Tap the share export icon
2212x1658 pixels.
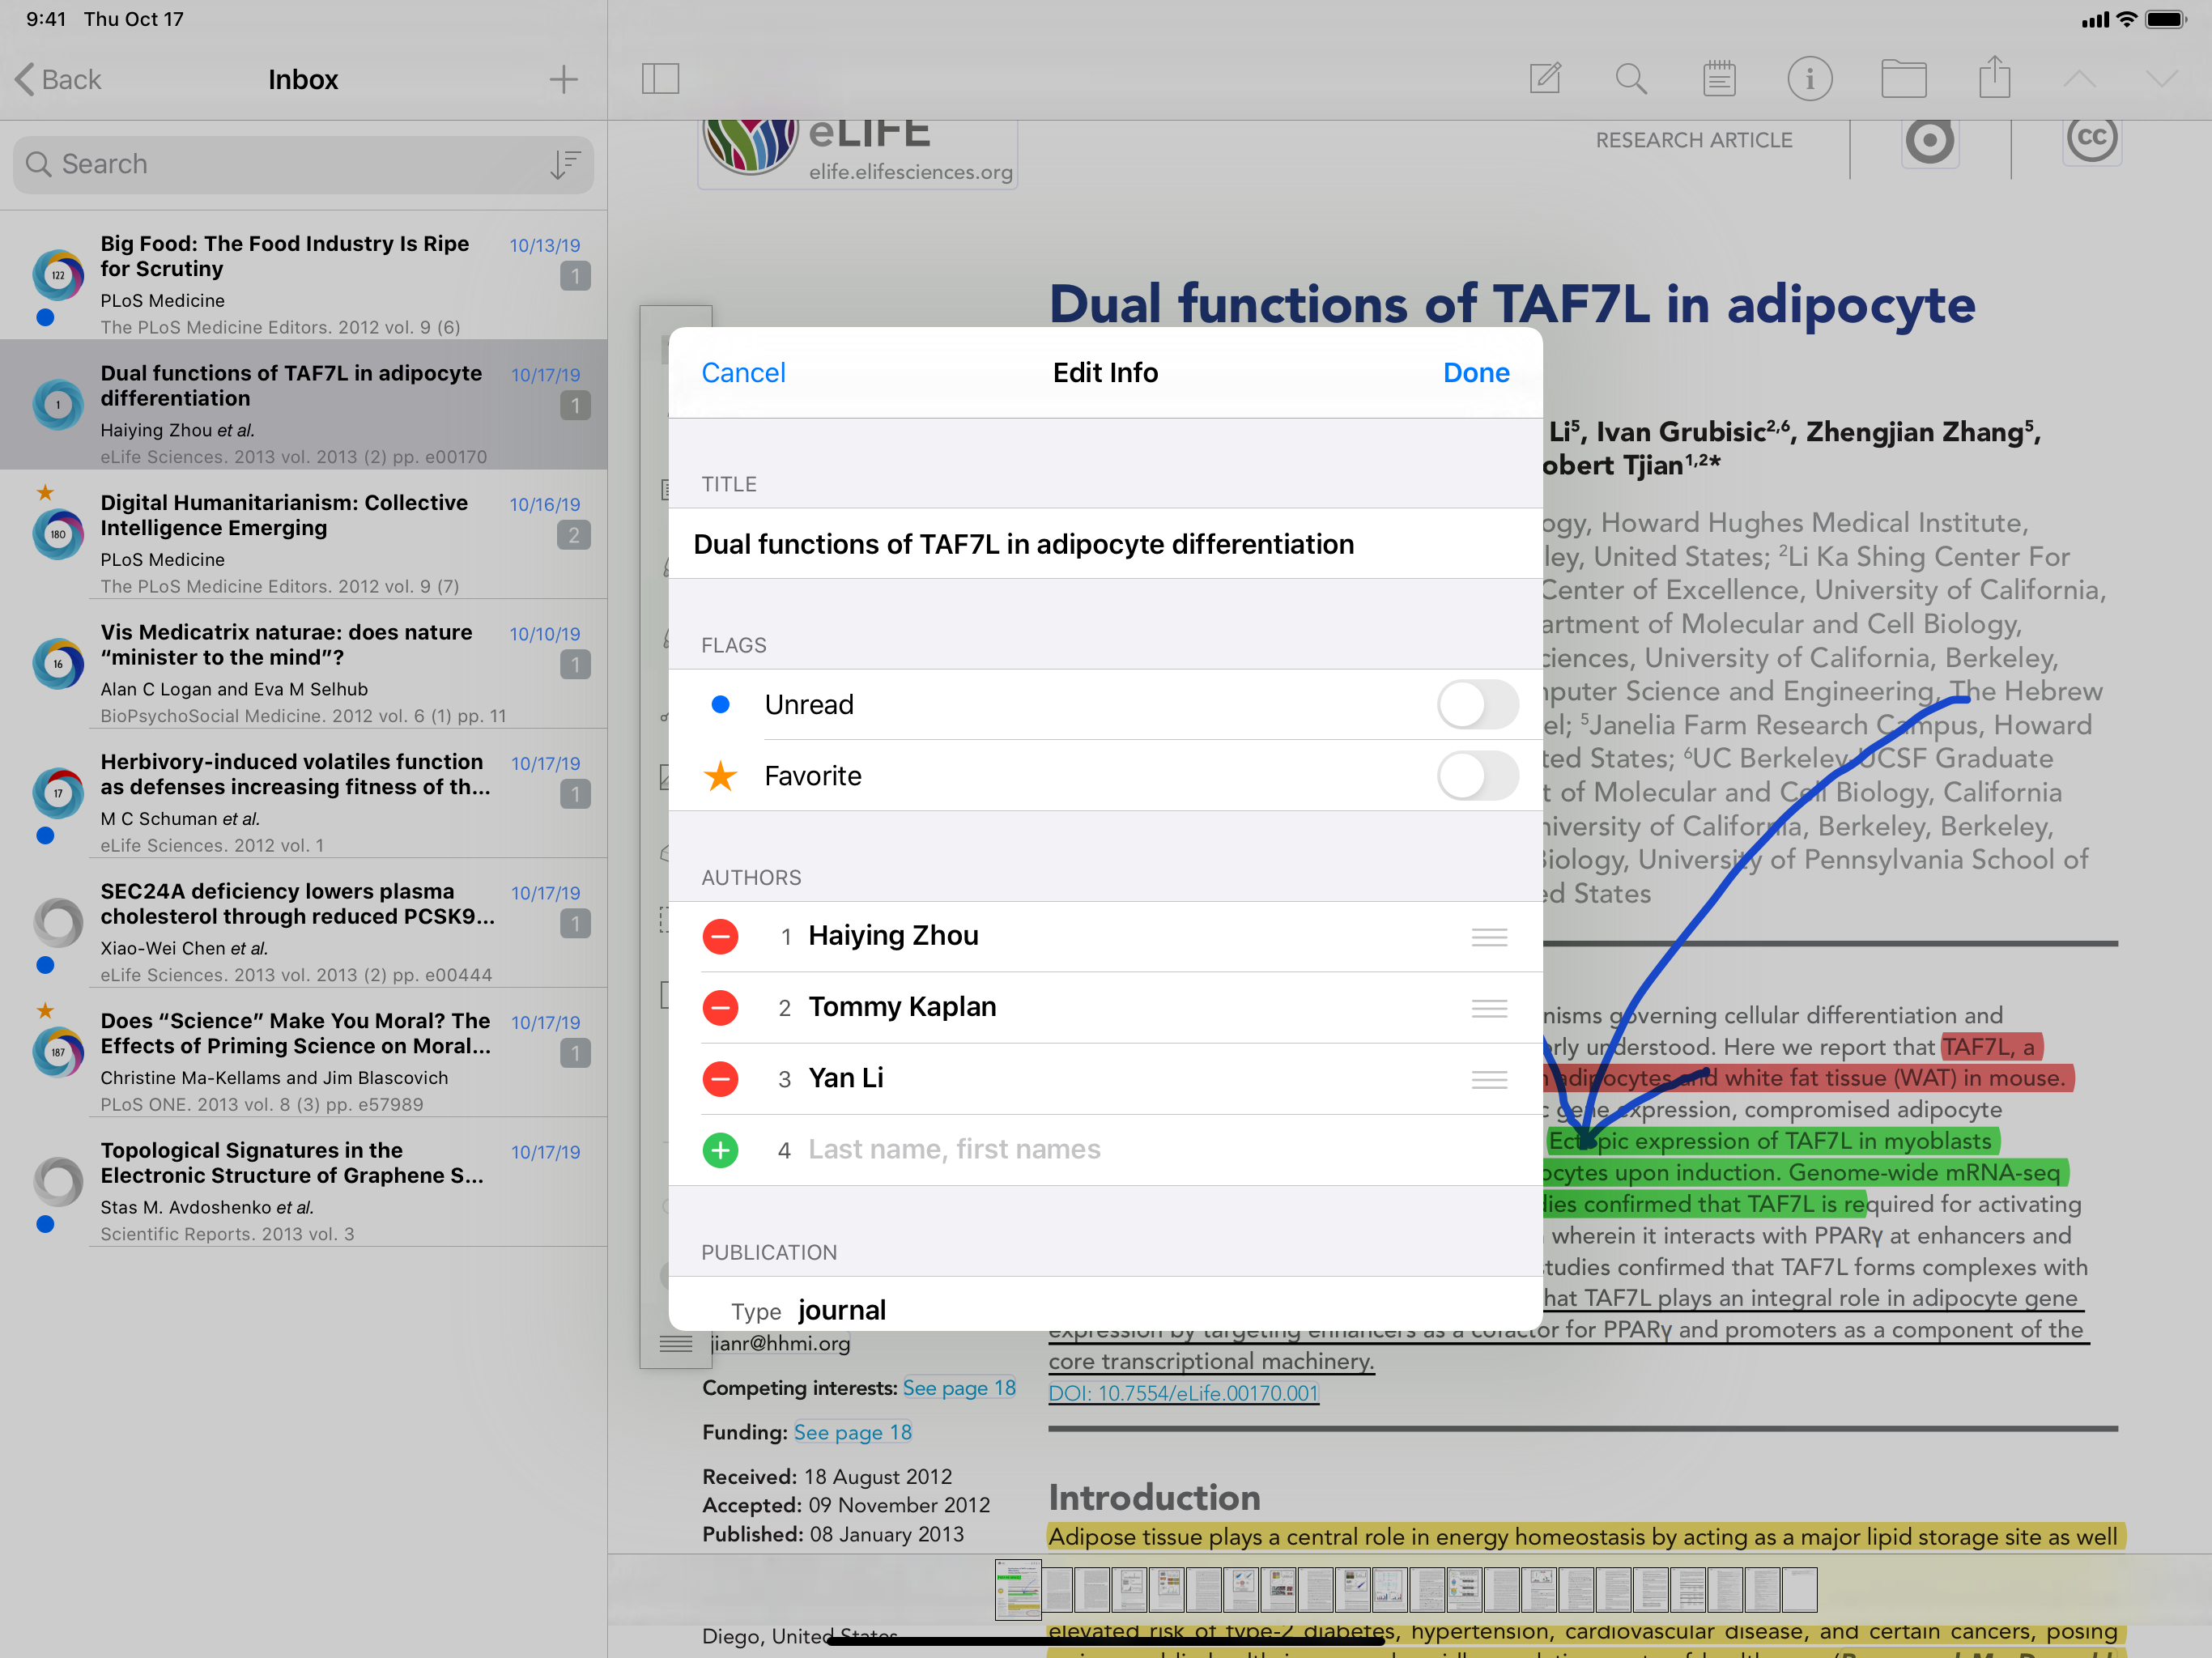coord(1994,76)
